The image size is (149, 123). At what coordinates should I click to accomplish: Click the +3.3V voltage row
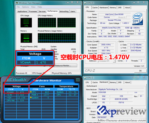16,95
